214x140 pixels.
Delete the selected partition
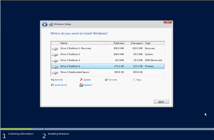click(87, 80)
